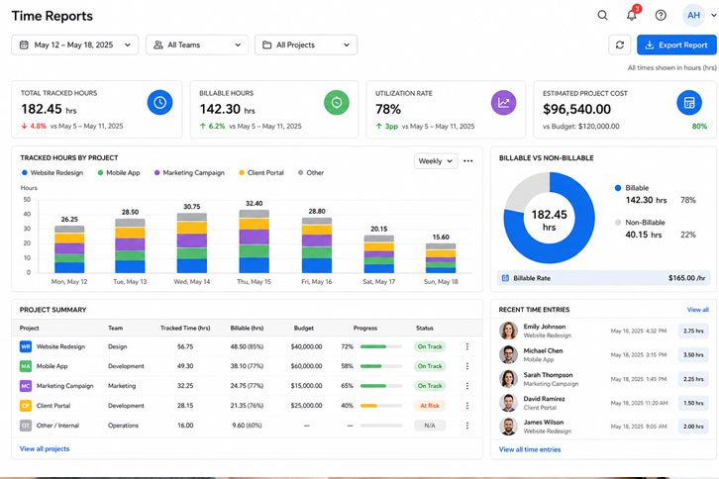Open notifications bell with 3 badge
Image resolution: width=719 pixels, height=479 pixels.
(x=632, y=15)
